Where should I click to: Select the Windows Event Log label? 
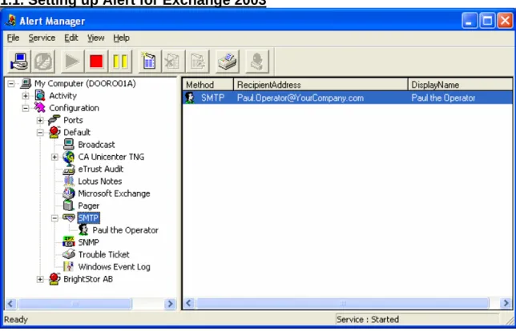click(x=114, y=266)
